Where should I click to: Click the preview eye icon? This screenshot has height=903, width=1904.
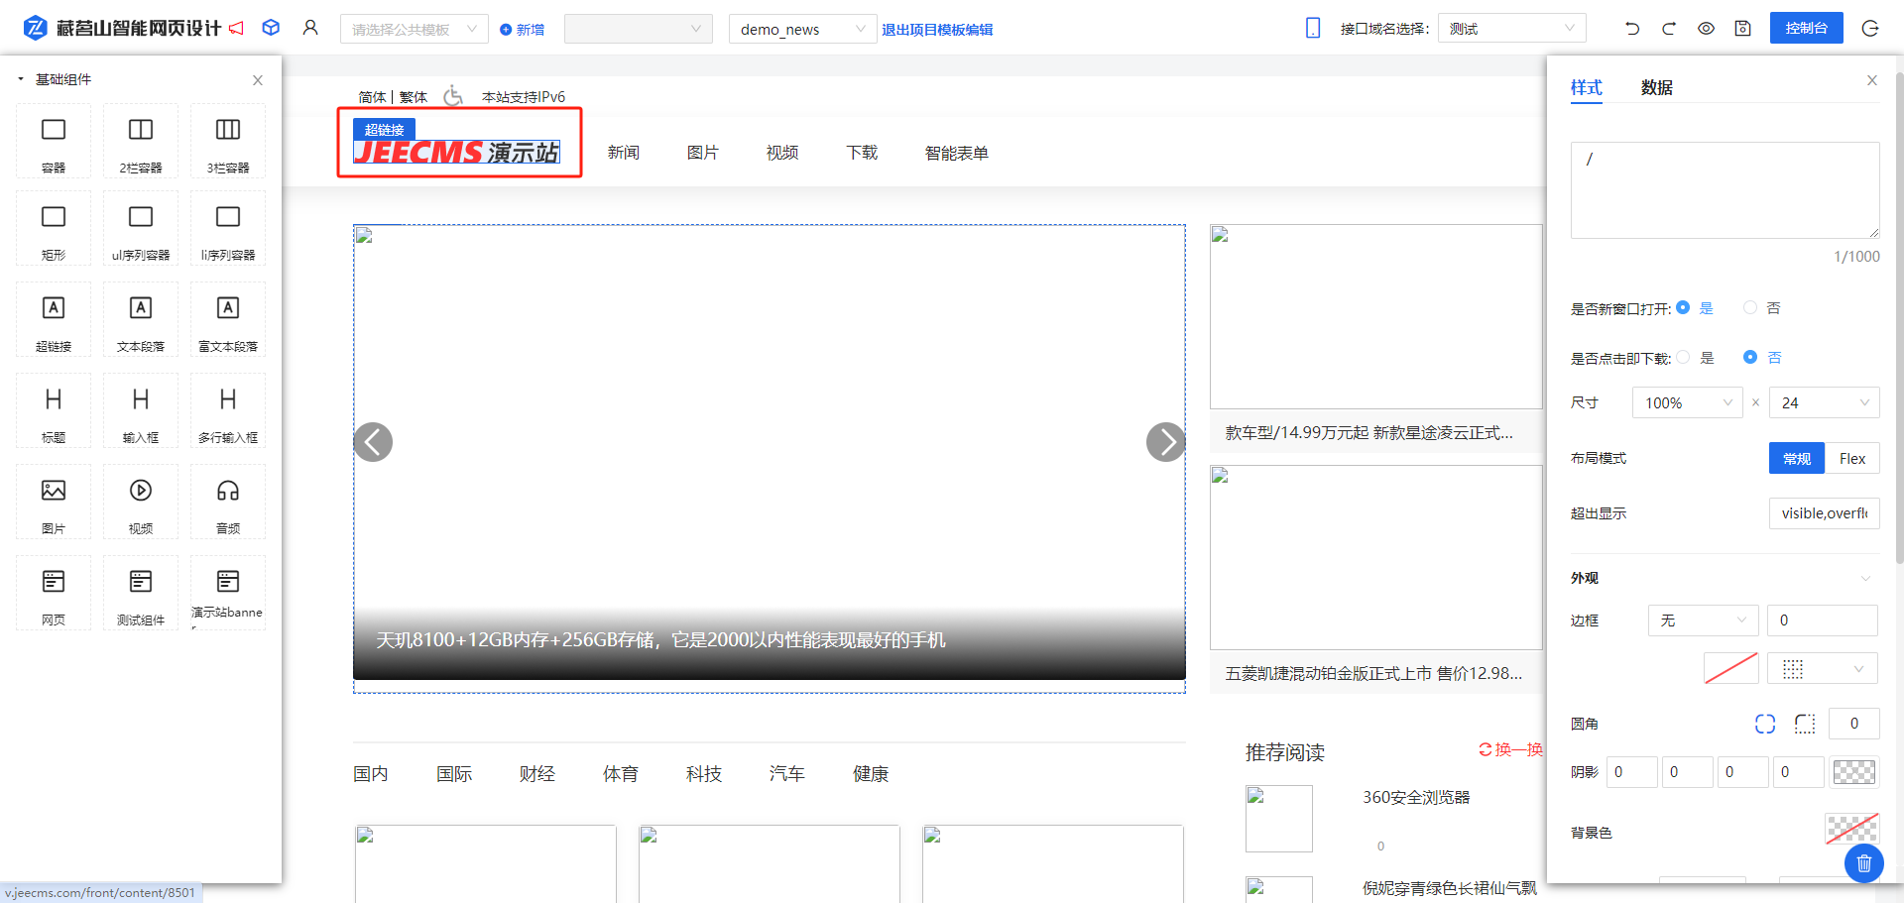(1706, 29)
